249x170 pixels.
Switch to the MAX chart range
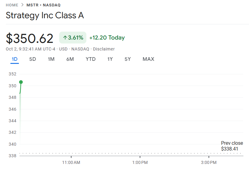(148, 59)
